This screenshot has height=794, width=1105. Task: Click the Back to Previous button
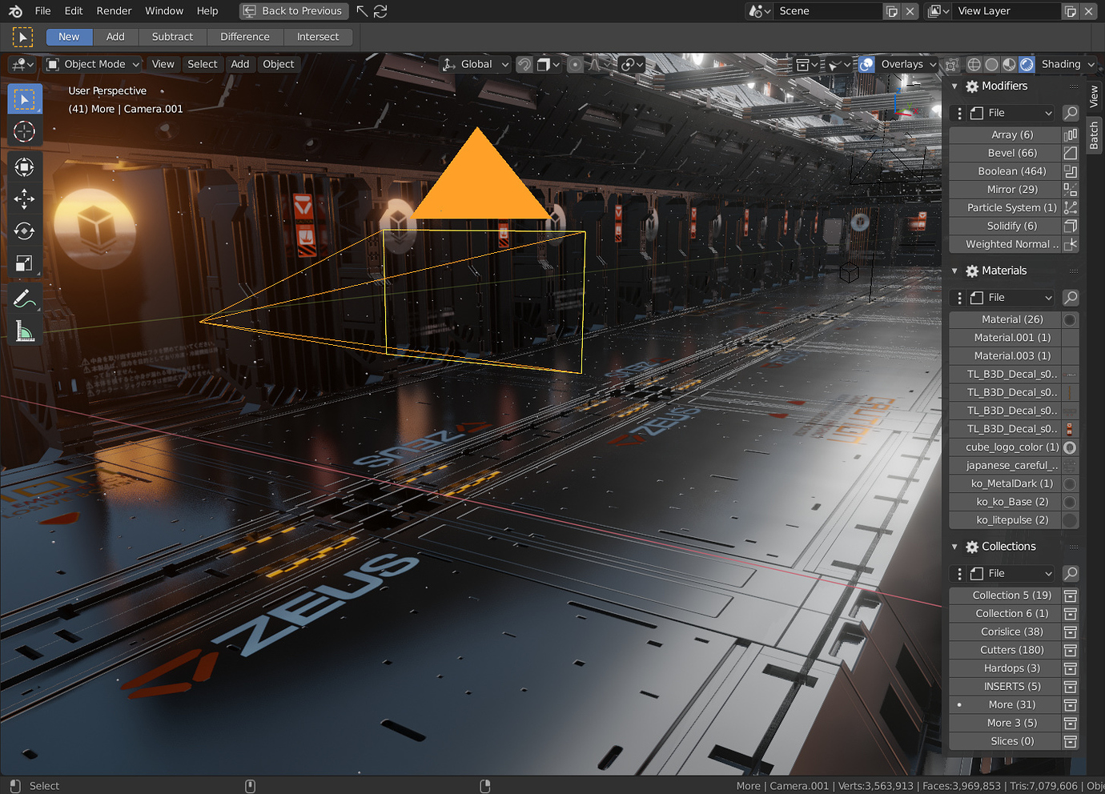click(293, 11)
